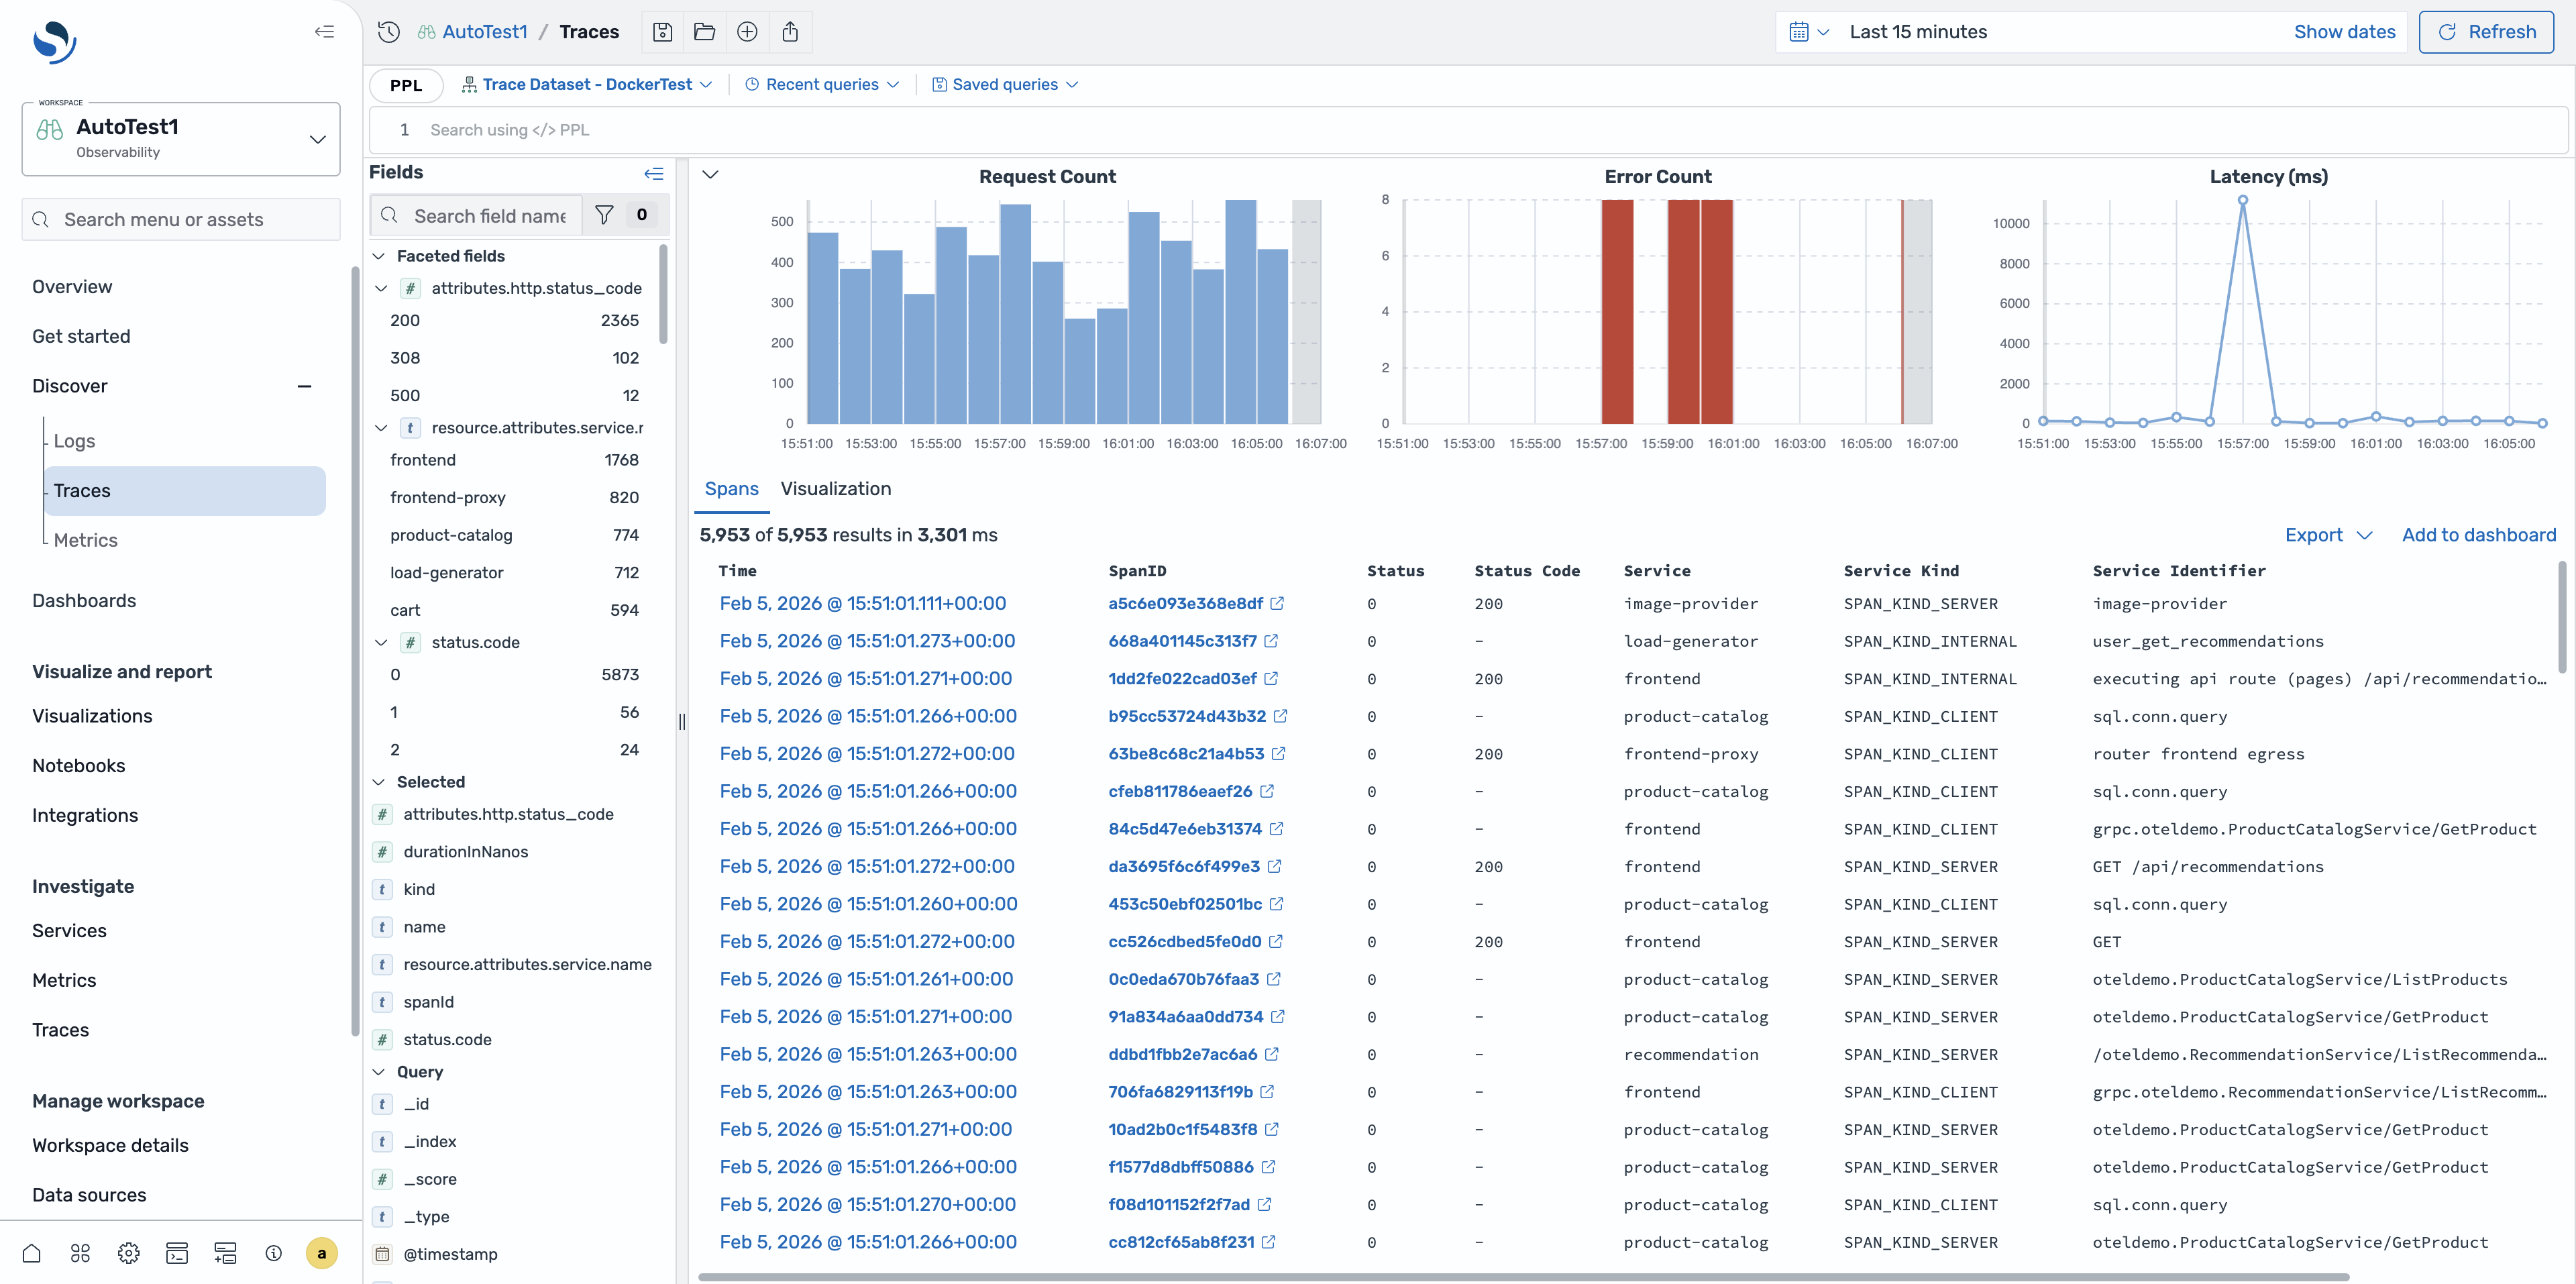Image resolution: width=2576 pixels, height=1284 pixels.
Task: Click the plus circle new query icon
Action: pyautogui.click(x=747, y=32)
